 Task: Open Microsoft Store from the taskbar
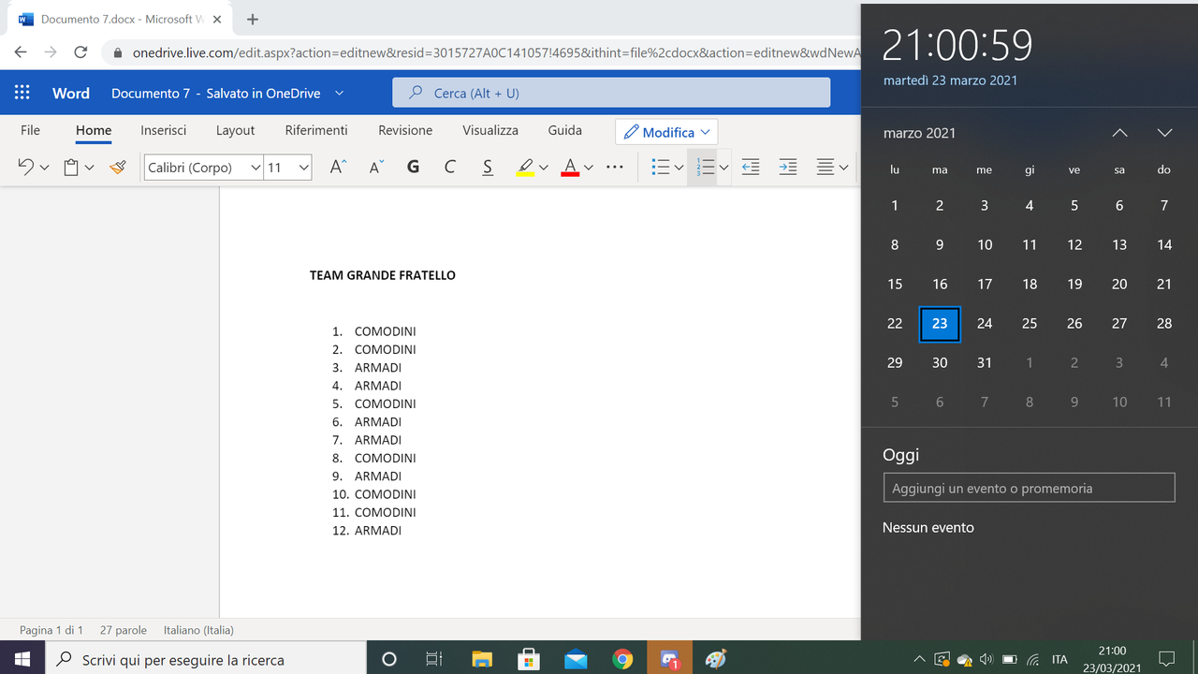click(x=529, y=659)
